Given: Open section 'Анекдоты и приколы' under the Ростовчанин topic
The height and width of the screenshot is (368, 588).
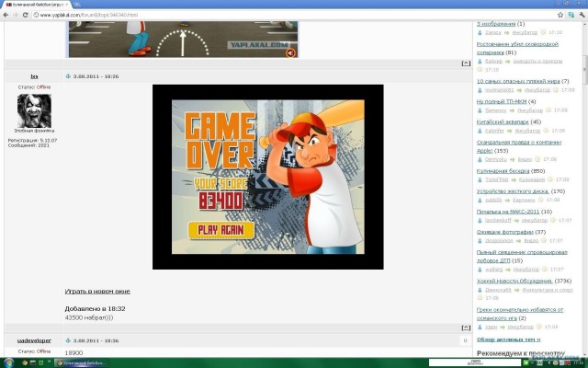Looking at the screenshot, I should 537,61.
